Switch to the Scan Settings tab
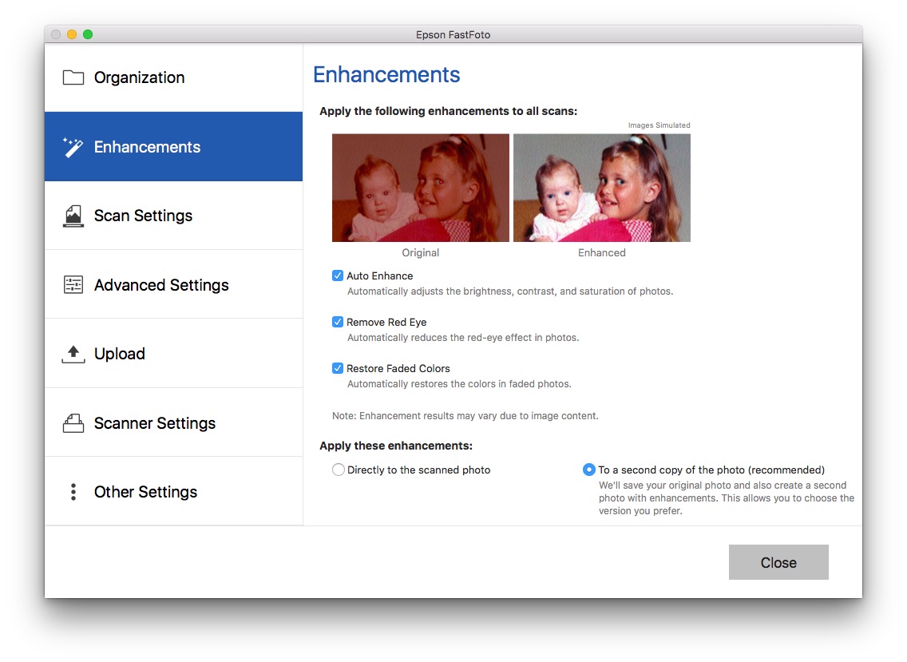 coord(143,216)
